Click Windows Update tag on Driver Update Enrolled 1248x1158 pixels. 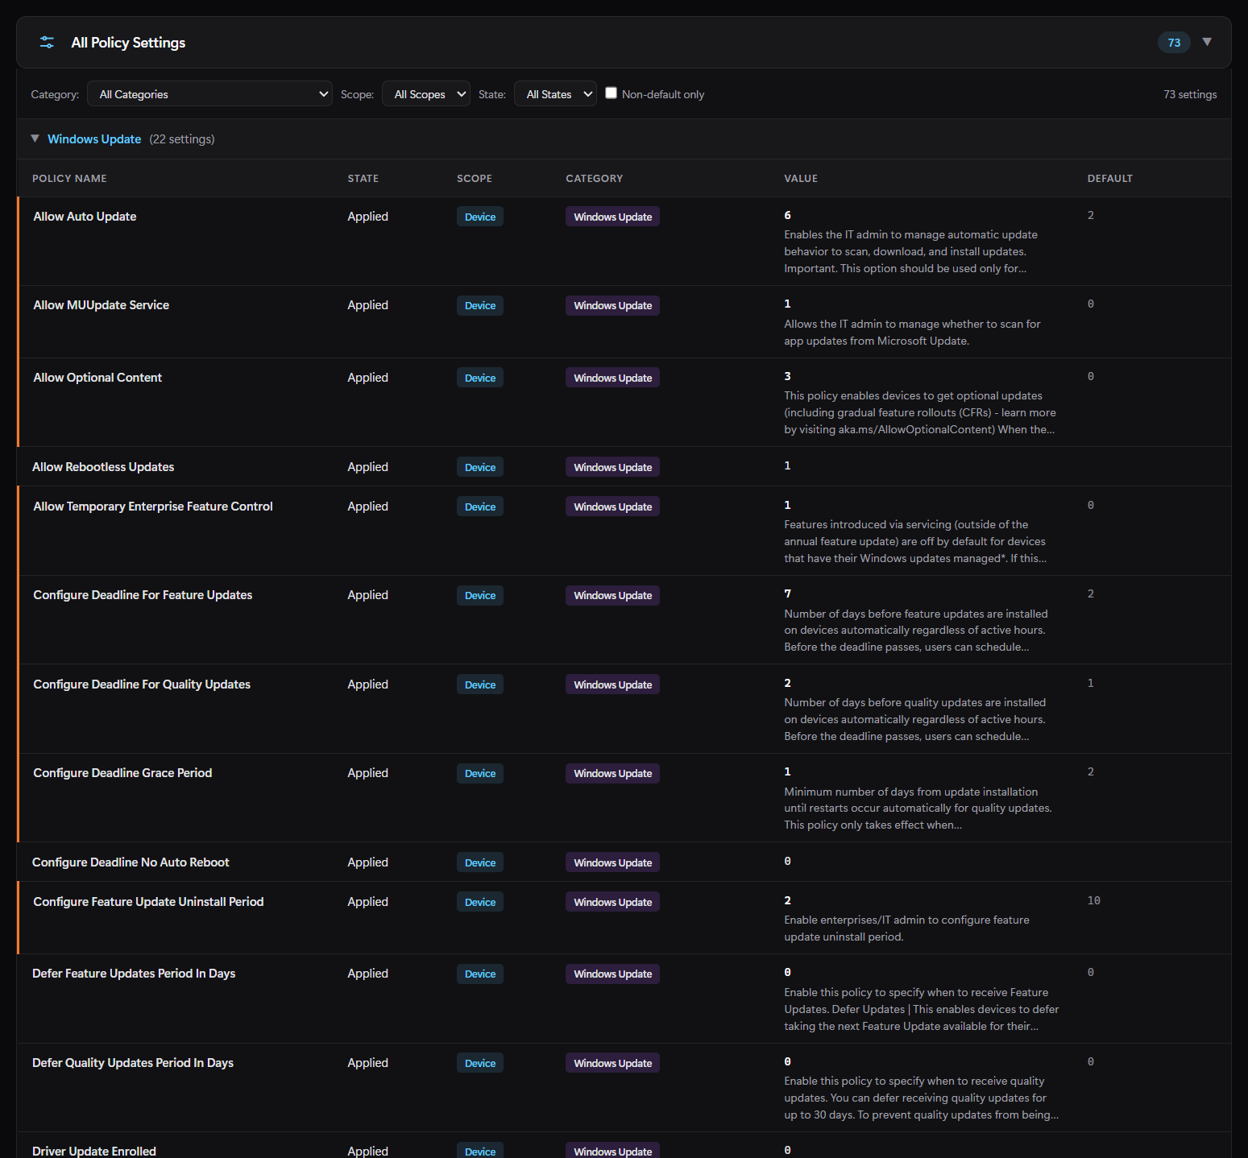click(x=612, y=1151)
